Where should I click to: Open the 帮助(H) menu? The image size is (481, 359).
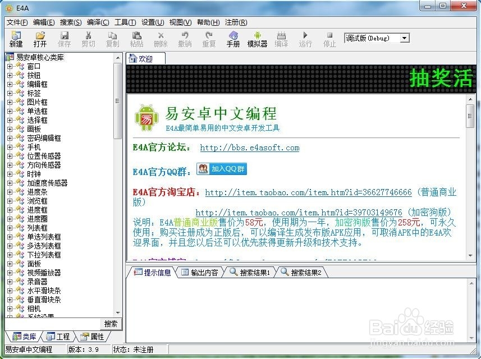pyautogui.click(x=208, y=22)
